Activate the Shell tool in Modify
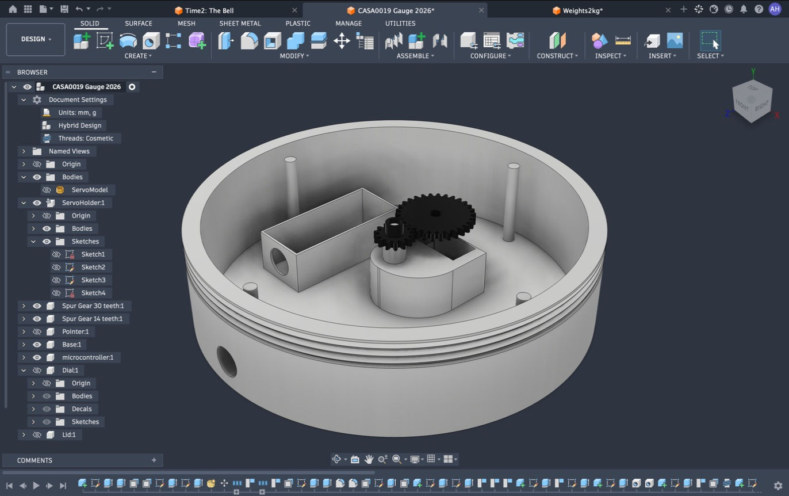The height and width of the screenshot is (496, 789). coord(273,41)
